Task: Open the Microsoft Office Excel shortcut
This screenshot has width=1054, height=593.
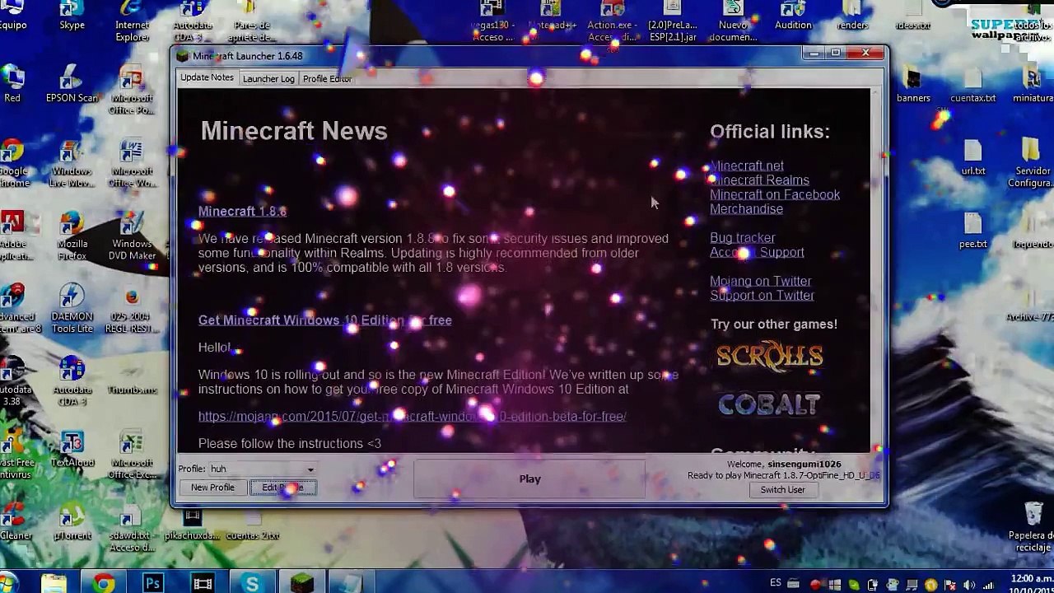Action: 132,455
